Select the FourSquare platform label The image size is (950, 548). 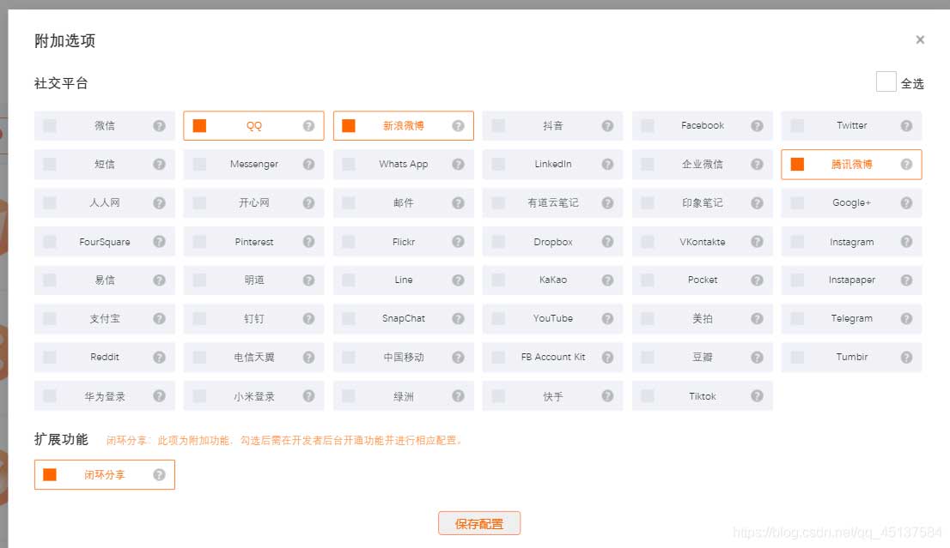pyautogui.click(x=104, y=241)
